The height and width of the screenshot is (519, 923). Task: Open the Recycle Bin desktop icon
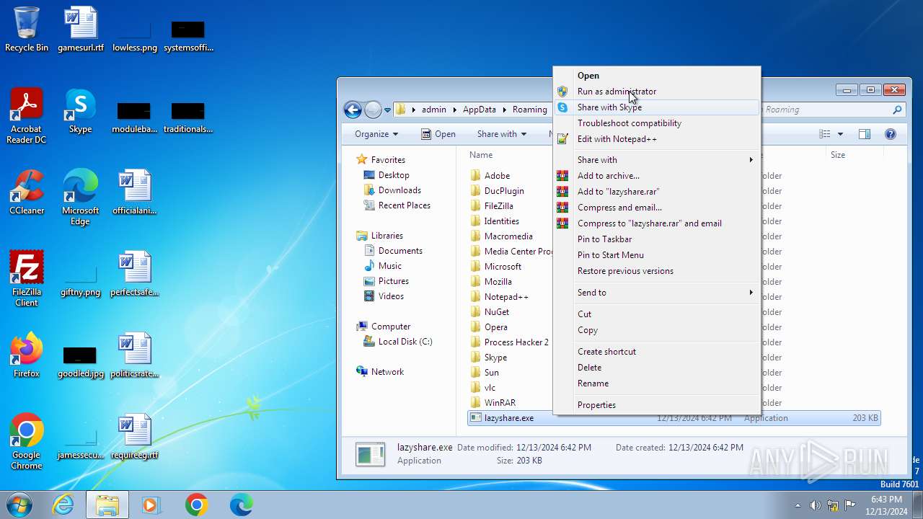point(27,30)
